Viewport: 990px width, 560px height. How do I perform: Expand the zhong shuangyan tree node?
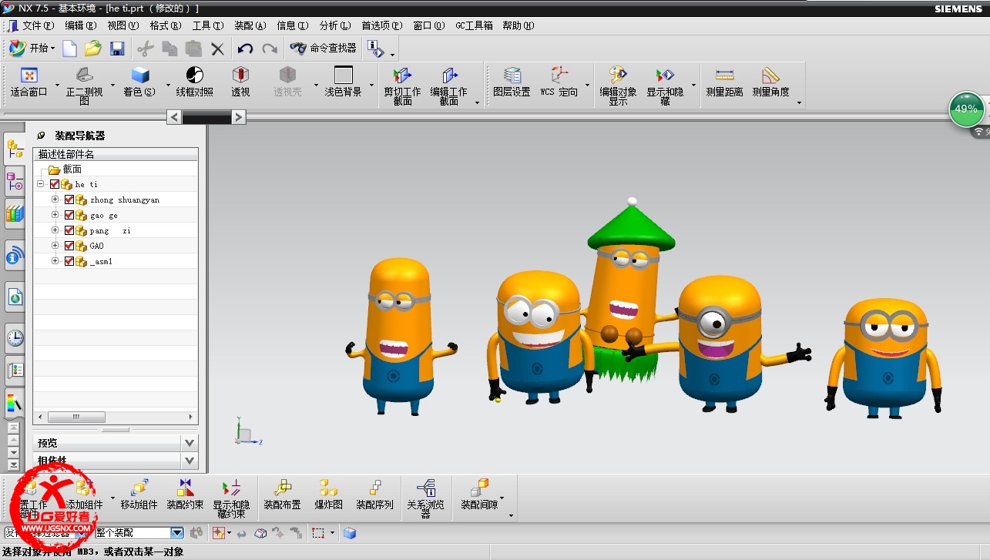point(55,200)
